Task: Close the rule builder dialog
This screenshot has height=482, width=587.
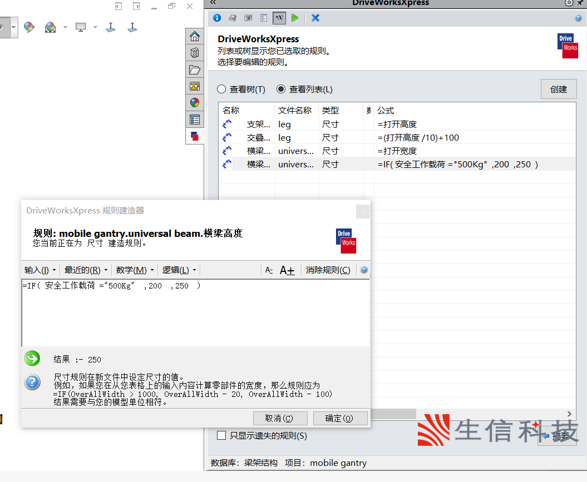Action: coord(363,212)
